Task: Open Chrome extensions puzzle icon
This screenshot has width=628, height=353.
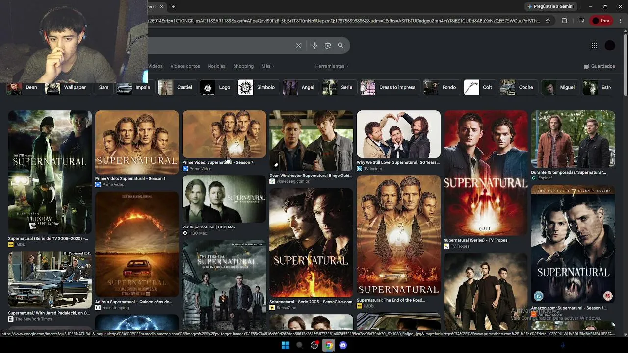Action: [x=564, y=21]
